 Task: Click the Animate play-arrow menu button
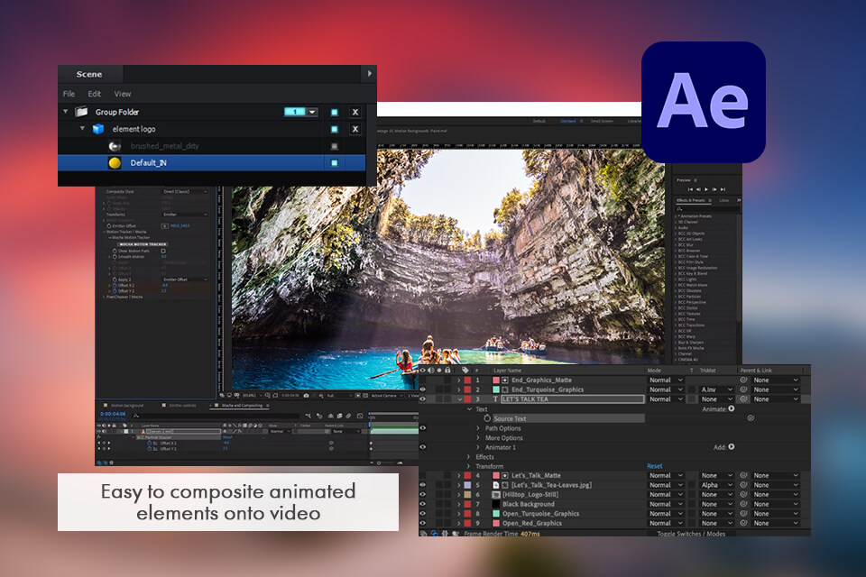click(732, 409)
